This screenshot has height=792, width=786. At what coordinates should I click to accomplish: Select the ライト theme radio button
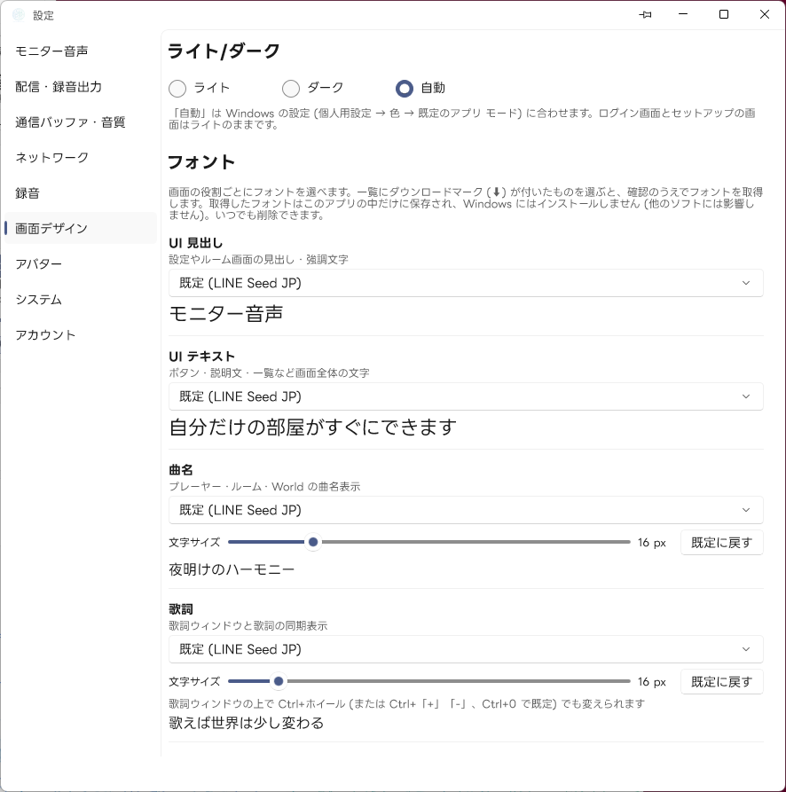(177, 89)
